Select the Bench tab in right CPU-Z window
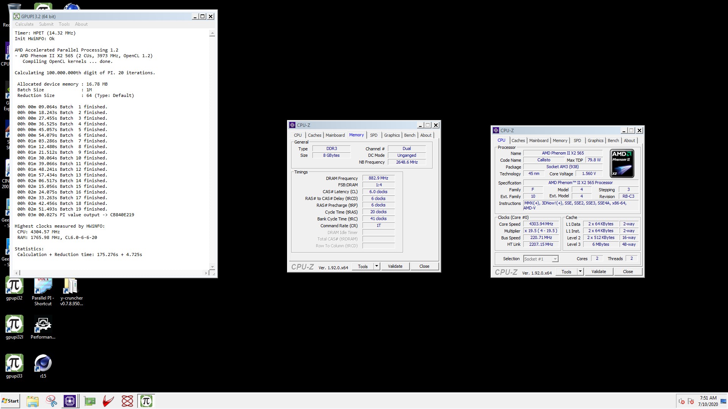The image size is (728, 409). tap(613, 140)
